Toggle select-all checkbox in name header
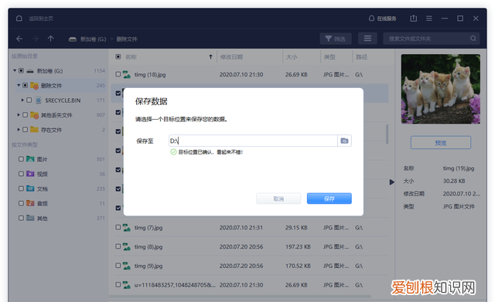This screenshot has height=302, width=495. click(x=118, y=56)
